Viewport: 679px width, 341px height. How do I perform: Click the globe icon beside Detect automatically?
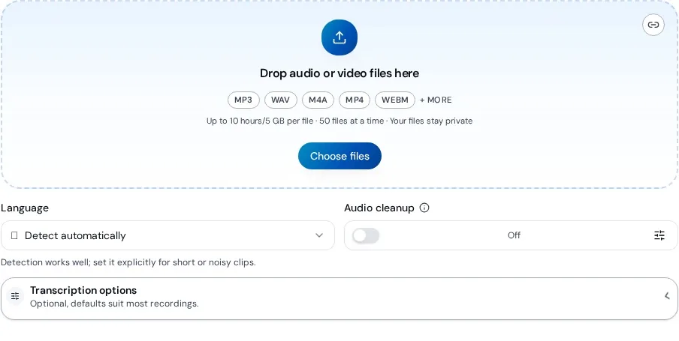[x=14, y=235]
